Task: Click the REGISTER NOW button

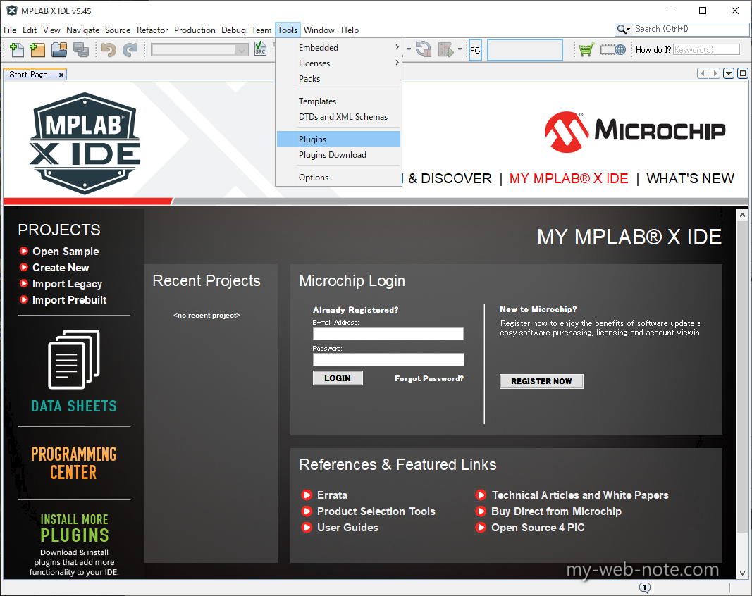Action: (x=541, y=381)
